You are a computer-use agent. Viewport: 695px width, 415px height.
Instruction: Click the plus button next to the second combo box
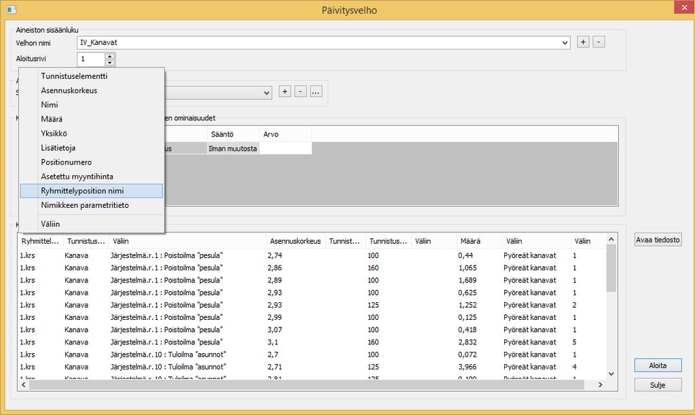pos(285,92)
